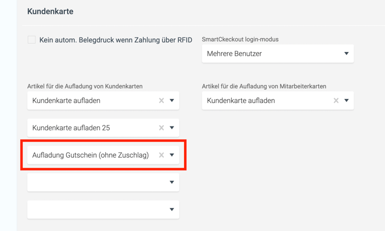
Task: Clear Mitarbeiterkarten Kundenkarte aufladen selection
Action: click(x=336, y=101)
